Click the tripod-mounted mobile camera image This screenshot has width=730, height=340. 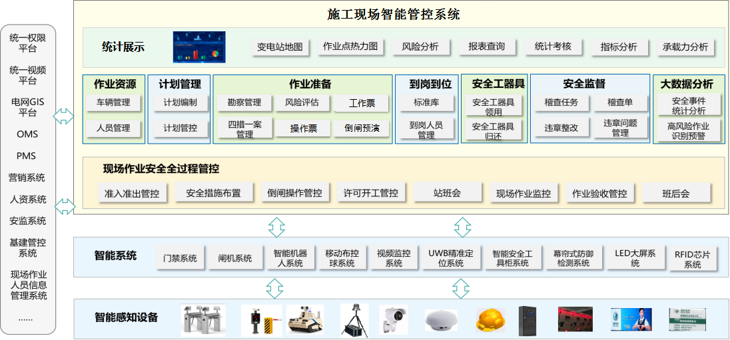coord(354,320)
